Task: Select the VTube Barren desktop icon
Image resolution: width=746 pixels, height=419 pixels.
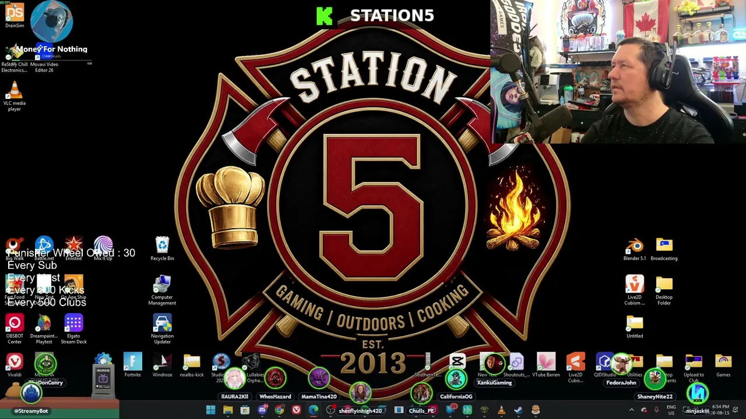Action: pyautogui.click(x=546, y=365)
